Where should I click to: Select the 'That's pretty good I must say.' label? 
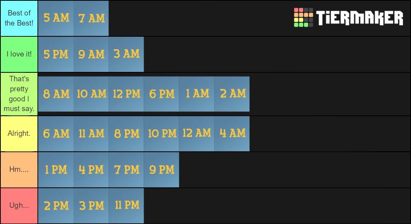pyautogui.click(x=19, y=94)
